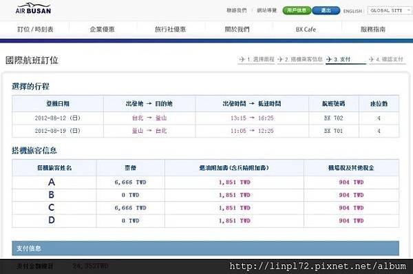Select step 1 選擇旅程 airplane icon
The width and height of the screenshot is (413, 274).
coord(242,59)
